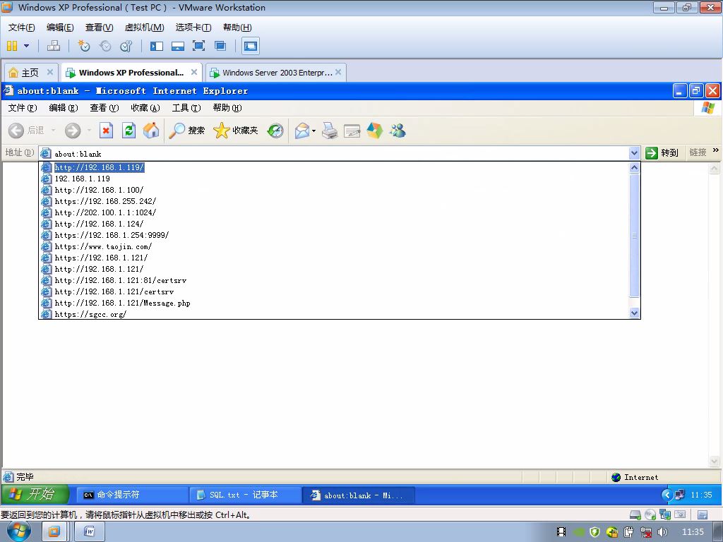Screen dimensions: 723x542
Task: Click the IE history icon
Action: (x=275, y=131)
